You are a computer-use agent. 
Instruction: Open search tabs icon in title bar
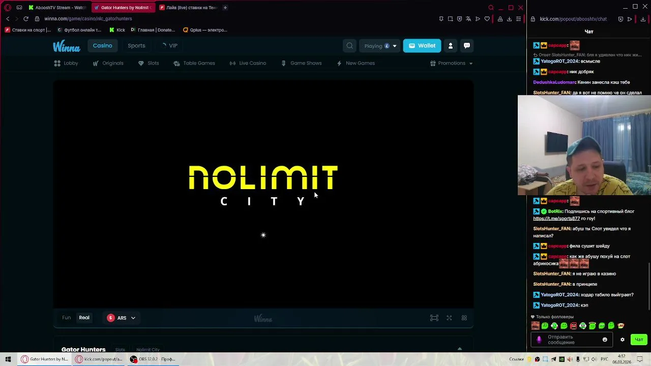491,8
